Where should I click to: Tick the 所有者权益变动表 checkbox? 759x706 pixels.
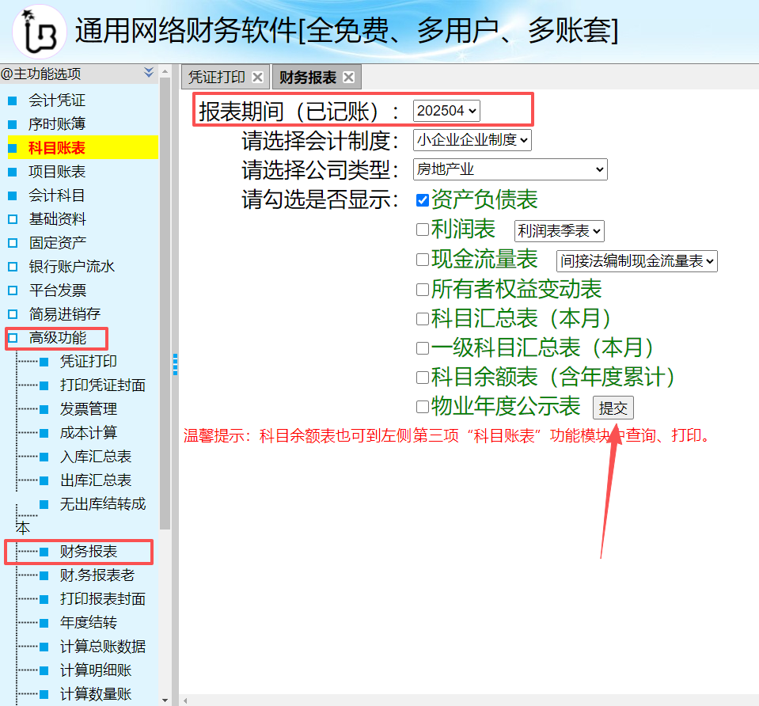423,289
